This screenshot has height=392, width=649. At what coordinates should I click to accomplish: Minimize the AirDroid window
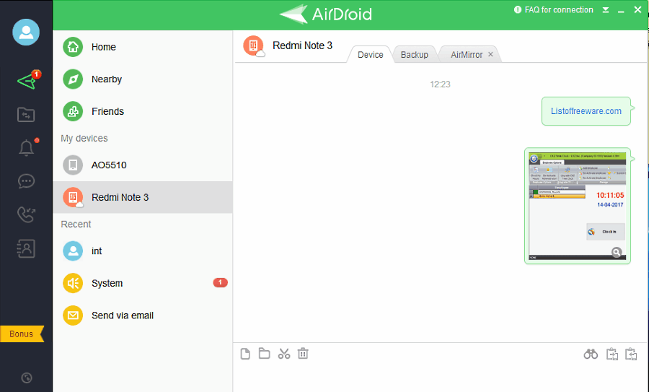(621, 11)
